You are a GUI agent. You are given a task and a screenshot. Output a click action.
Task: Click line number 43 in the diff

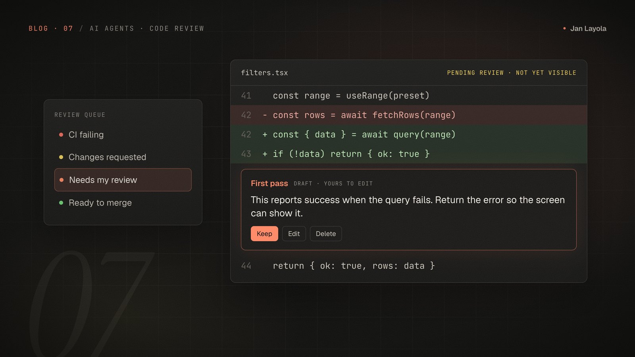246,154
